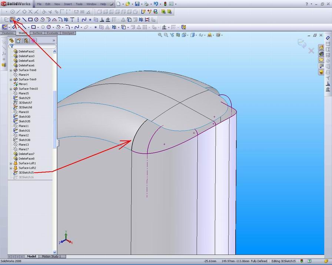
Task: Select the Circle sketch tool
Action: [x=36, y=20]
